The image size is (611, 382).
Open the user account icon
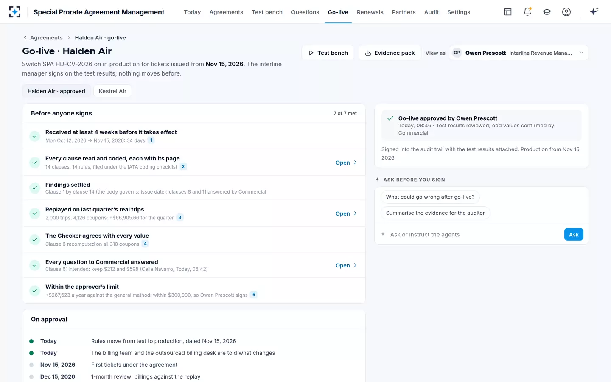566,12
